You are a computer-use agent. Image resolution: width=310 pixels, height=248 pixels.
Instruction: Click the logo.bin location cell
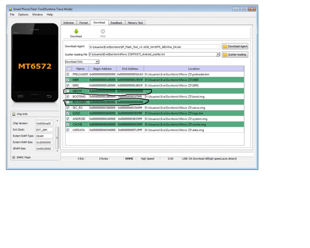194,113
